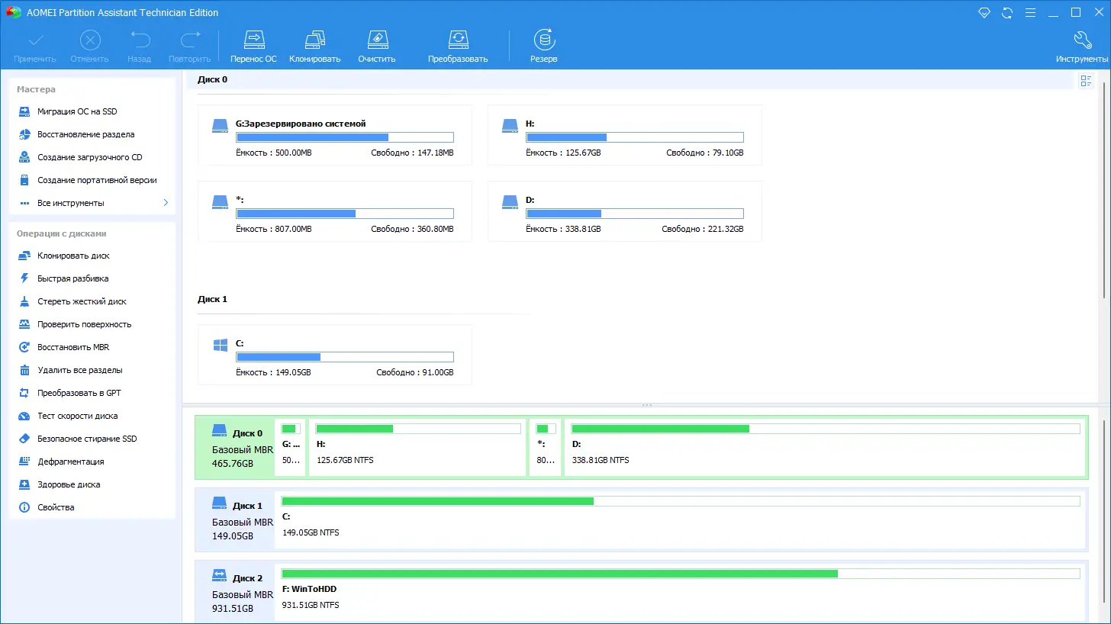The height and width of the screenshot is (624, 1111).
Task: Select C: 149.05GB NTFS block in map
Action: coord(681,520)
